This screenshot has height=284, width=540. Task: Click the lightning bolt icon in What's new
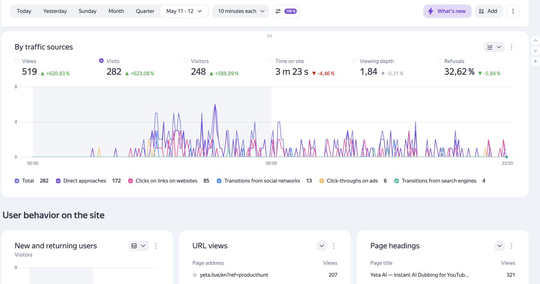(431, 11)
